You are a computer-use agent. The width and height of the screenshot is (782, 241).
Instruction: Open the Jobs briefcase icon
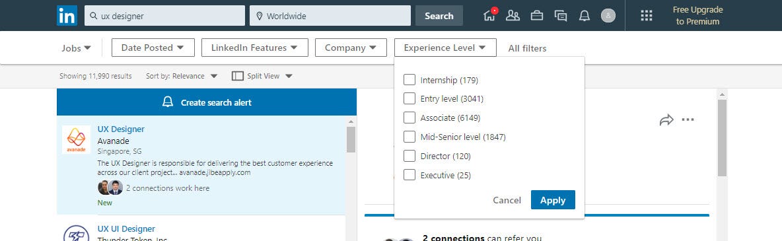click(x=536, y=15)
